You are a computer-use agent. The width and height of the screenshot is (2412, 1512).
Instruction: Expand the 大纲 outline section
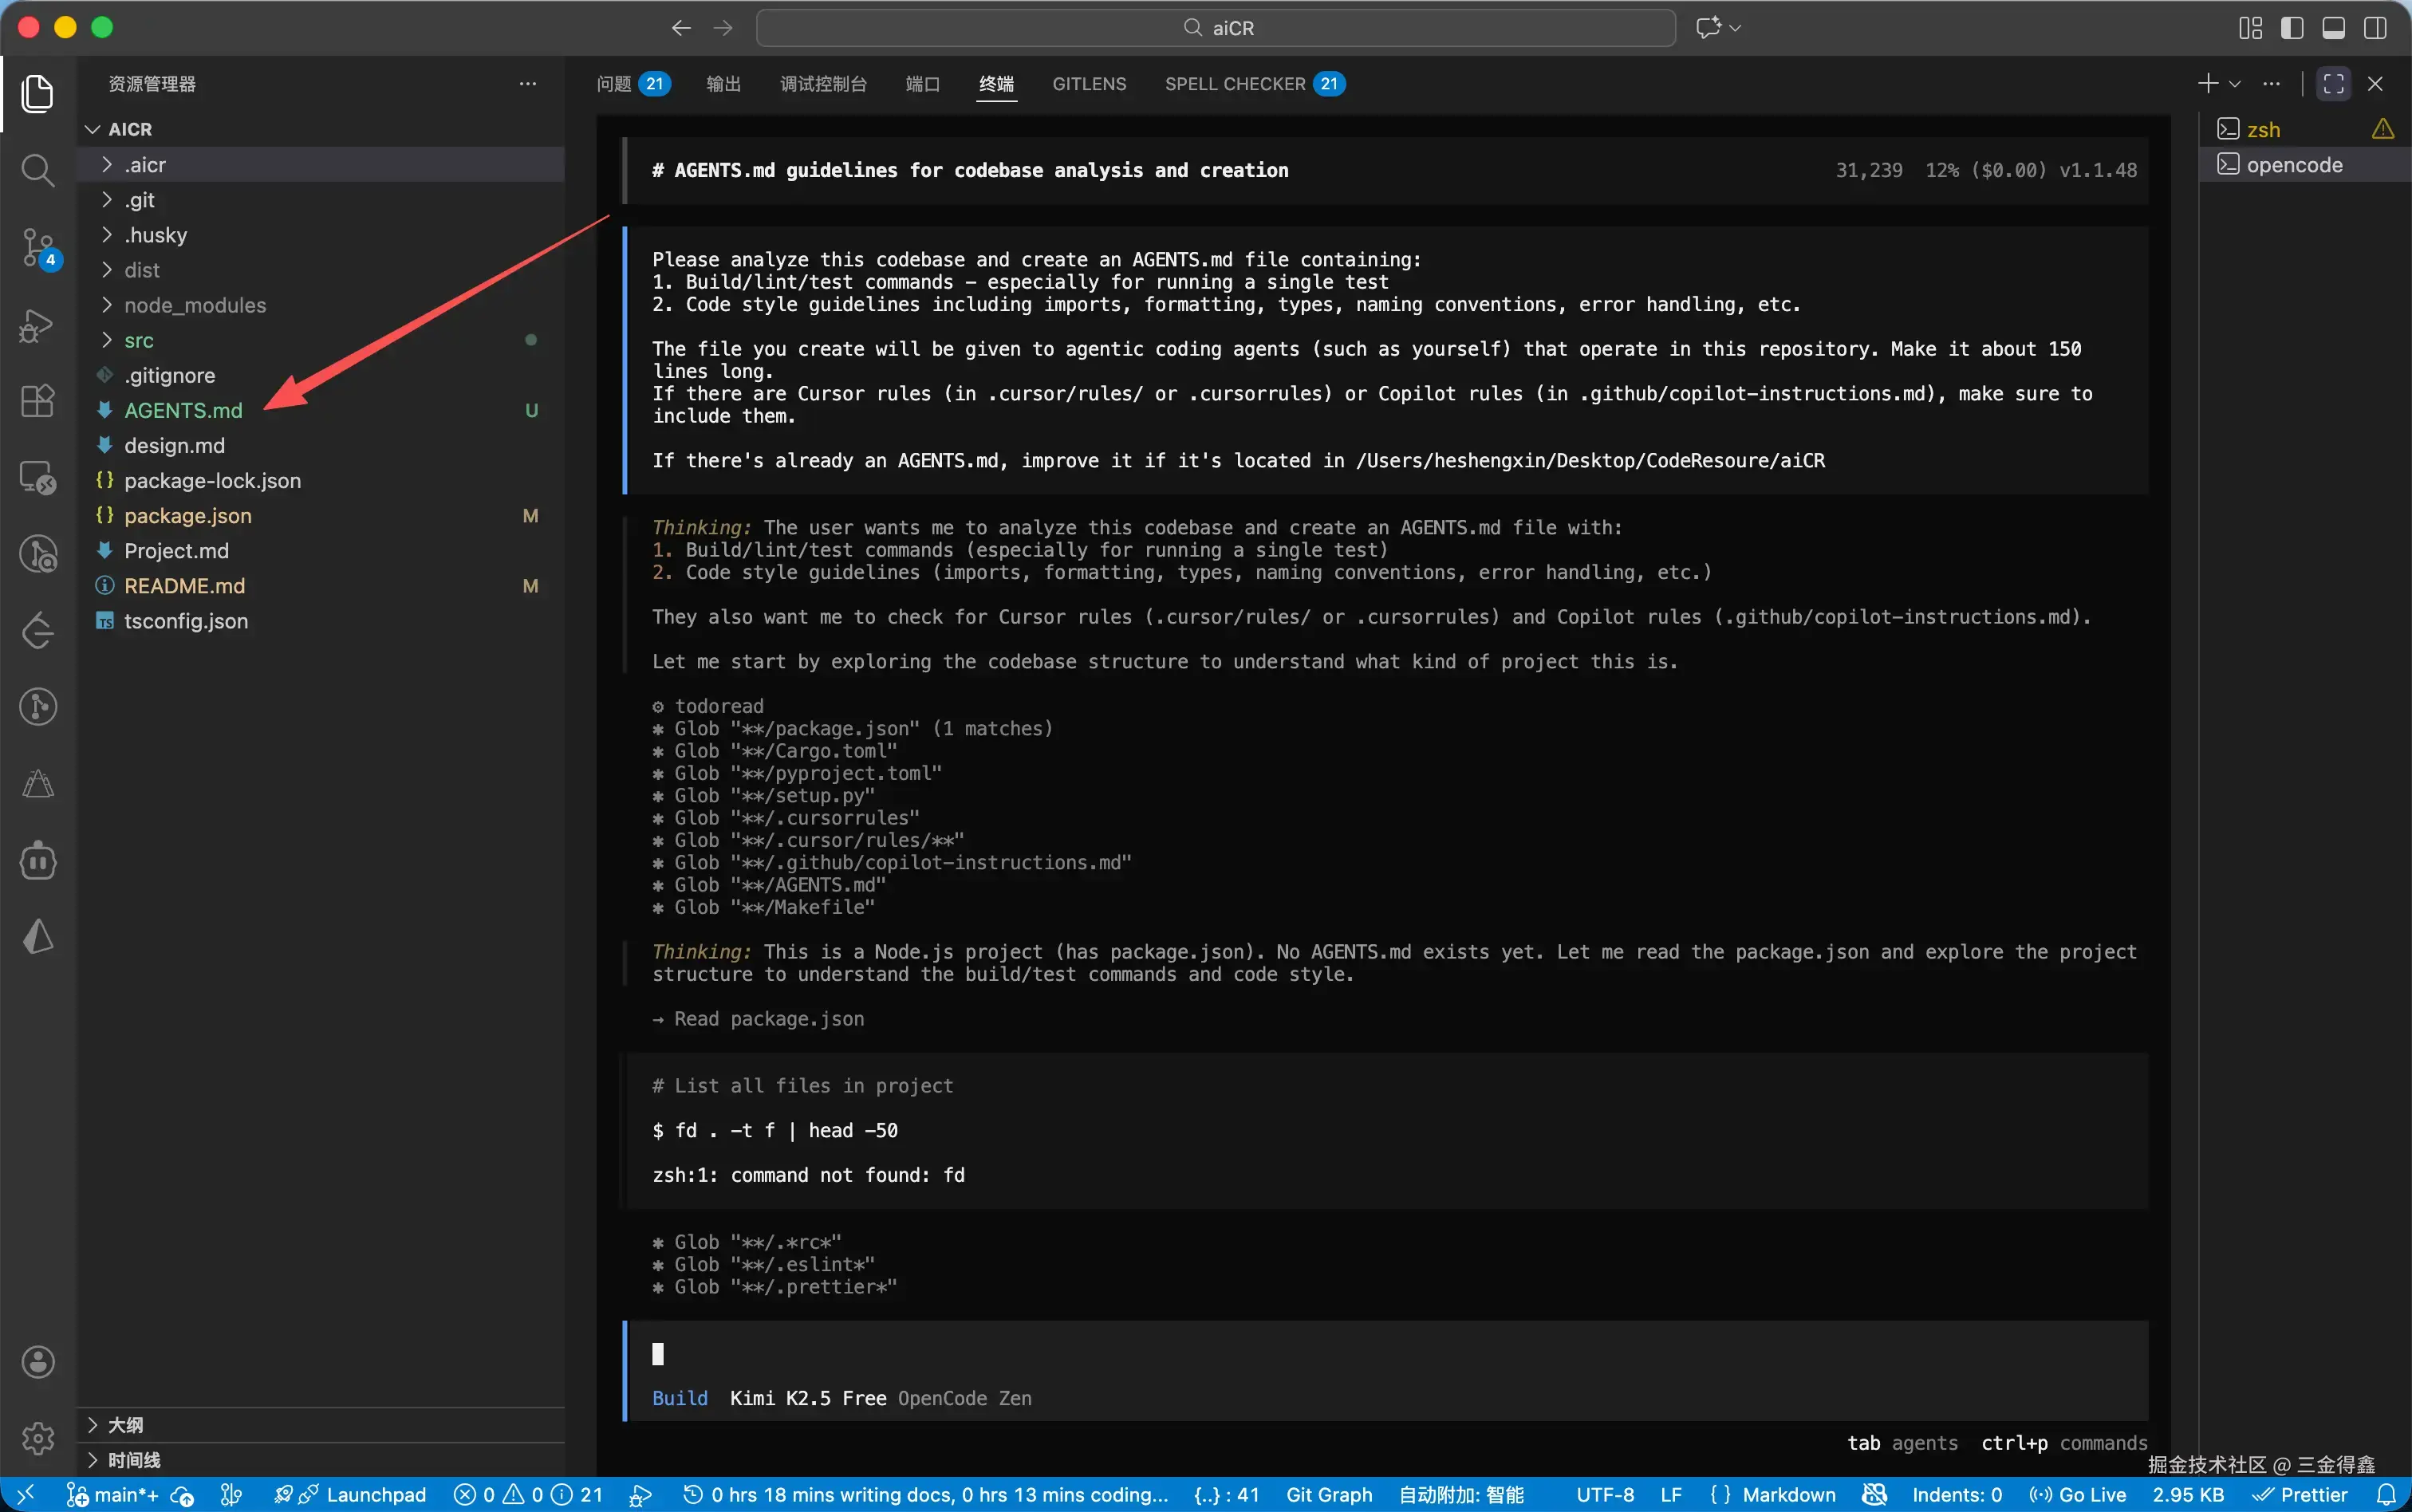(x=125, y=1424)
